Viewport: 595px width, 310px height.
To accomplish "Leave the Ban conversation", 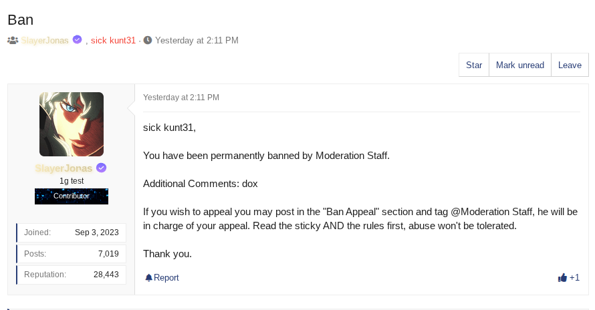I will point(570,65).
